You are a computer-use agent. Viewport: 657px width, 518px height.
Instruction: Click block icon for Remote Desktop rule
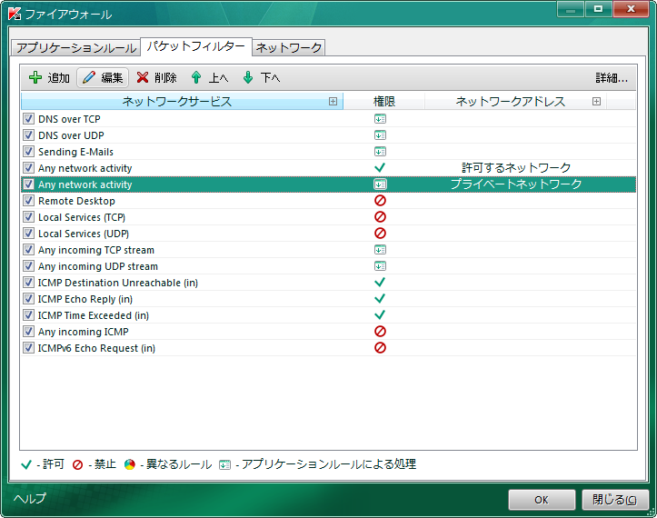click(x=380, y=201)
